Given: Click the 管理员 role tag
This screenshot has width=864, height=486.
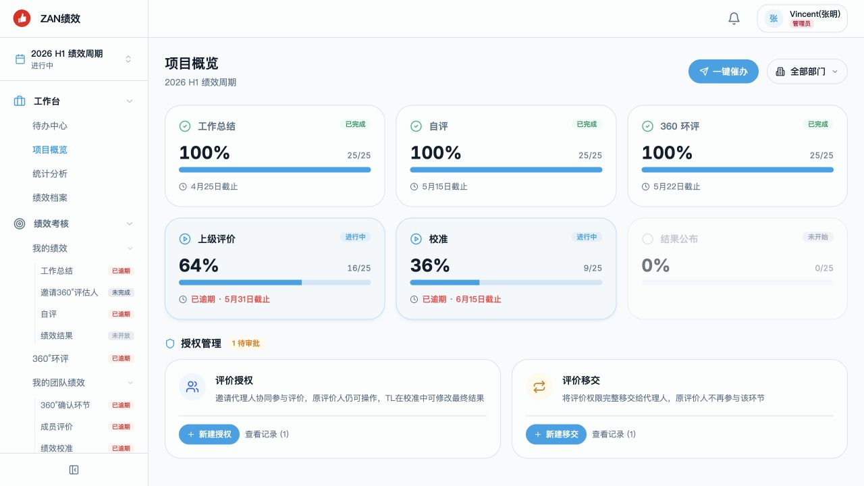Looking at the screenshot, I should (801, 24).
